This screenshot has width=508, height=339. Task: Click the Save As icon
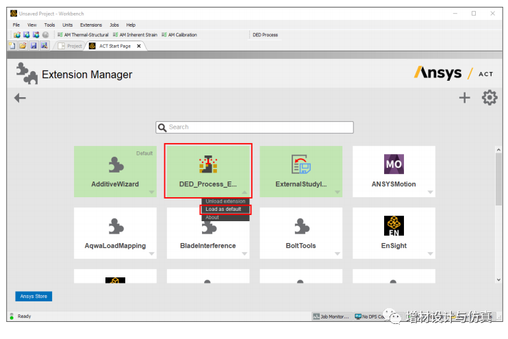[x=44, y=46]
